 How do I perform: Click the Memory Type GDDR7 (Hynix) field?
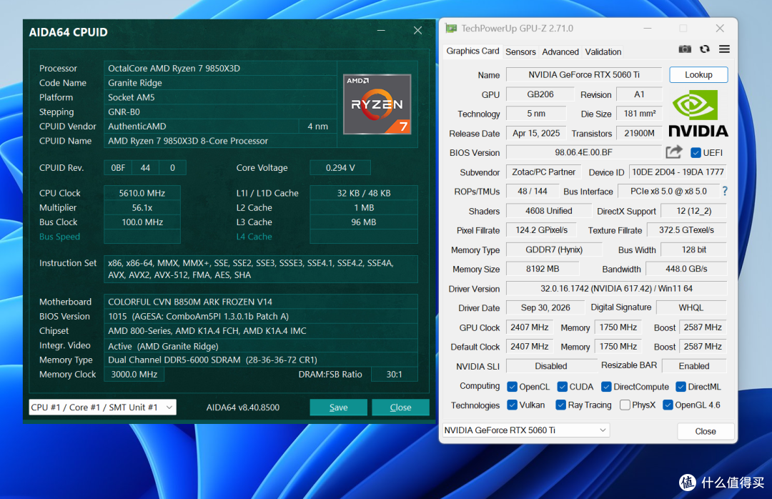[554, 249]
